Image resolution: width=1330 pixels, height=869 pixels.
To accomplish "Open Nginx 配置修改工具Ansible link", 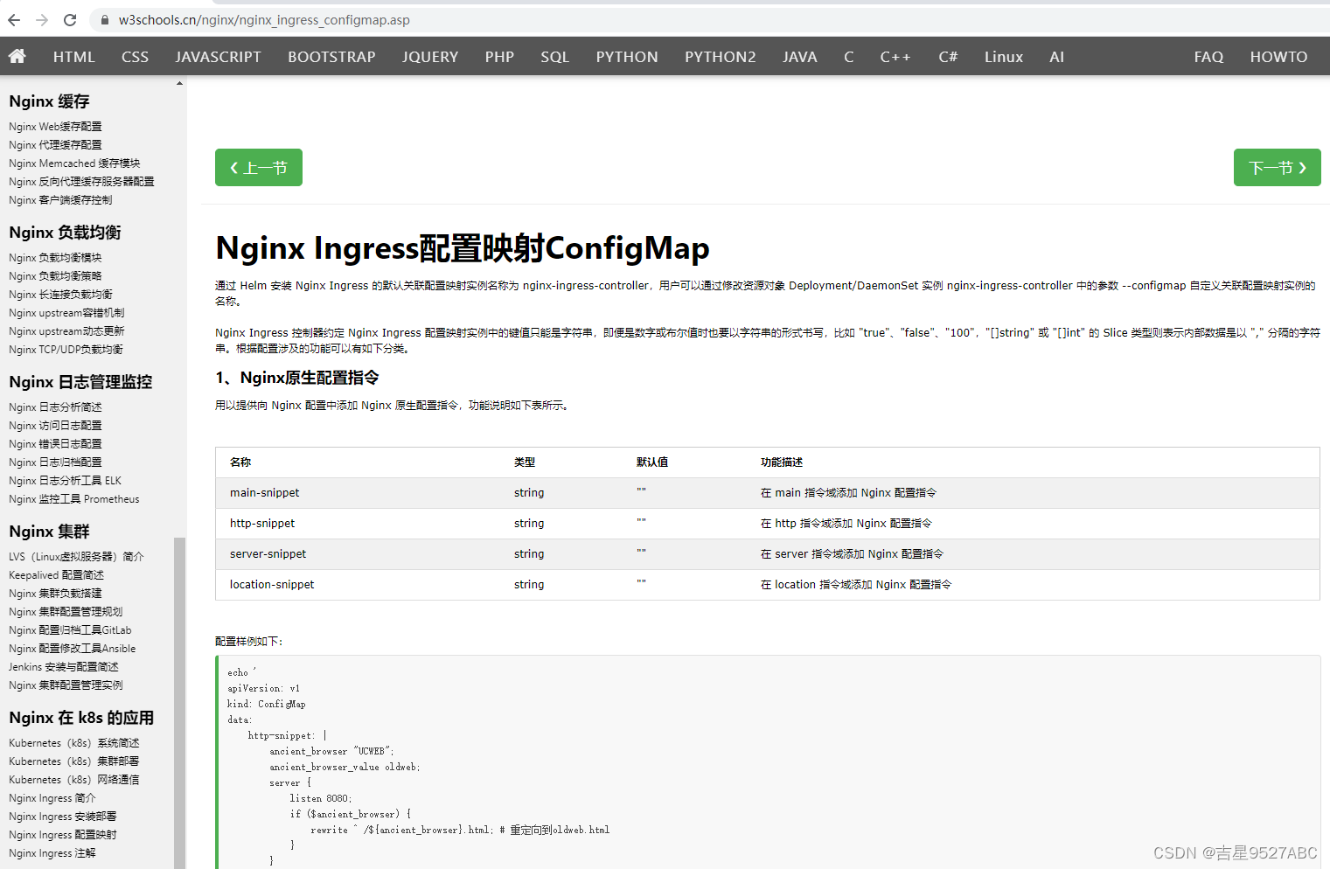I will tap(73, 649).
